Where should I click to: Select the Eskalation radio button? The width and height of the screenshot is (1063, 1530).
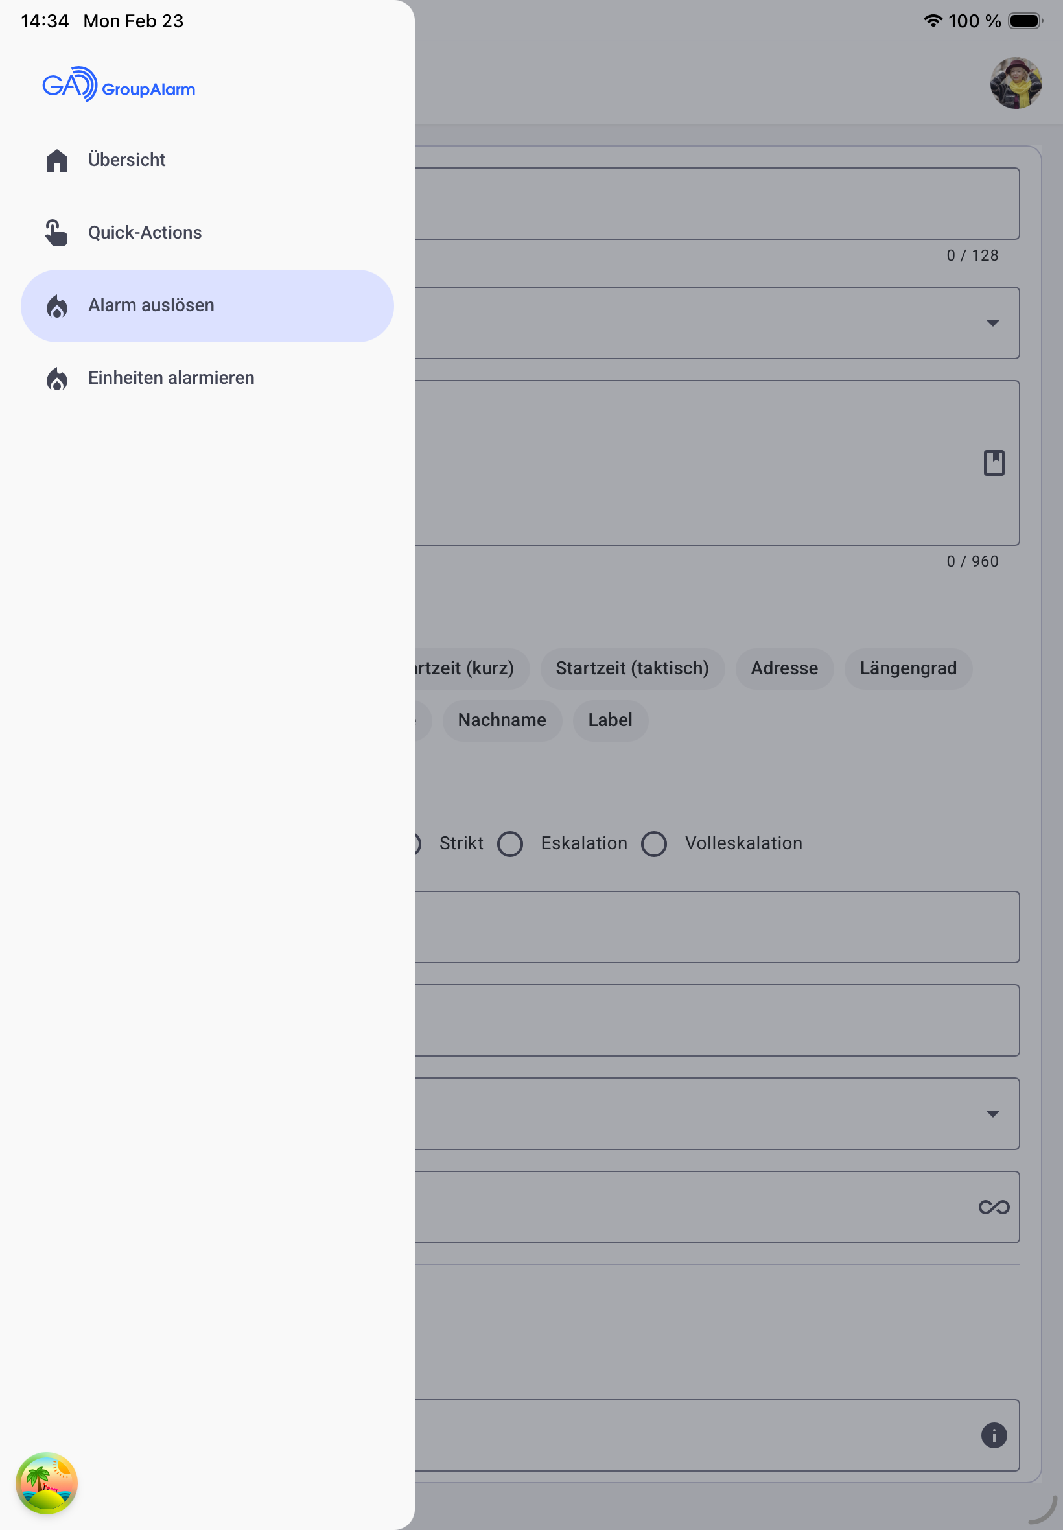coord(510,843)
